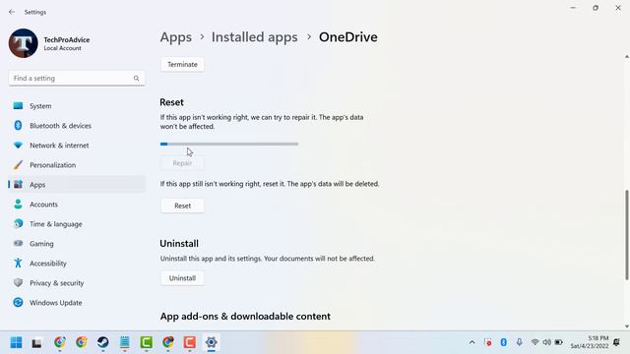Click the Reset section heading
The image size is (630, 354).
click(x=171, y=102)
